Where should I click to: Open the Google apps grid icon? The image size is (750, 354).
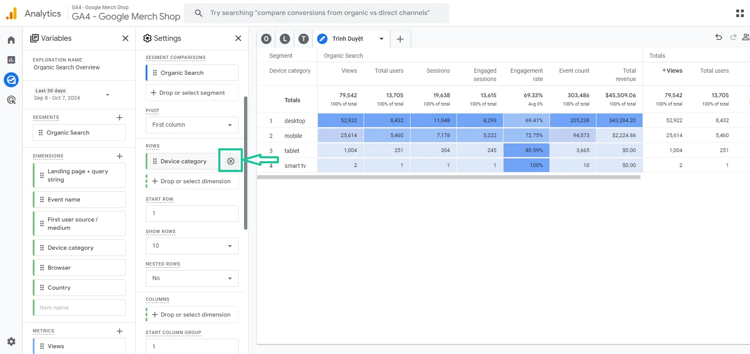pos(740,13)
